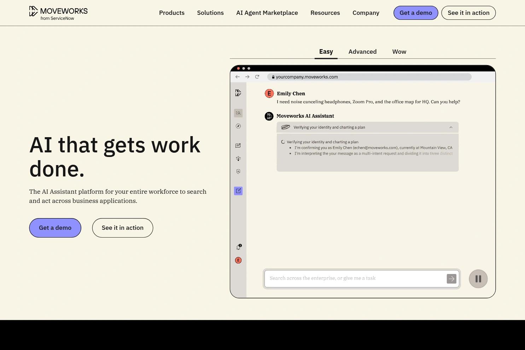Click the Moveworks logo in the site header
The height and width of the screenshot is (350, 525).
tap(58, 13)
